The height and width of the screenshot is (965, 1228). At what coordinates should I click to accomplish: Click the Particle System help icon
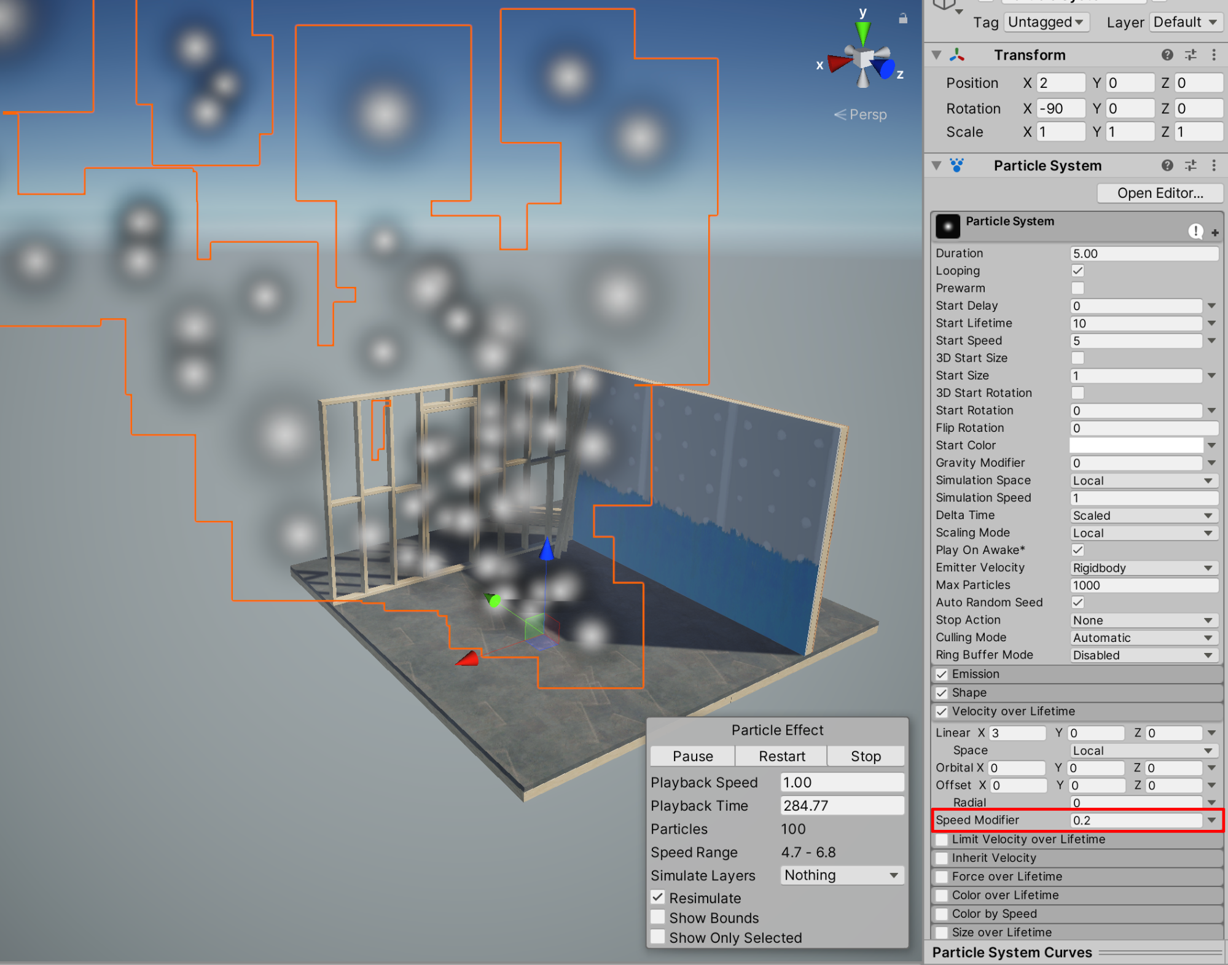click(x=1167, y=165)
